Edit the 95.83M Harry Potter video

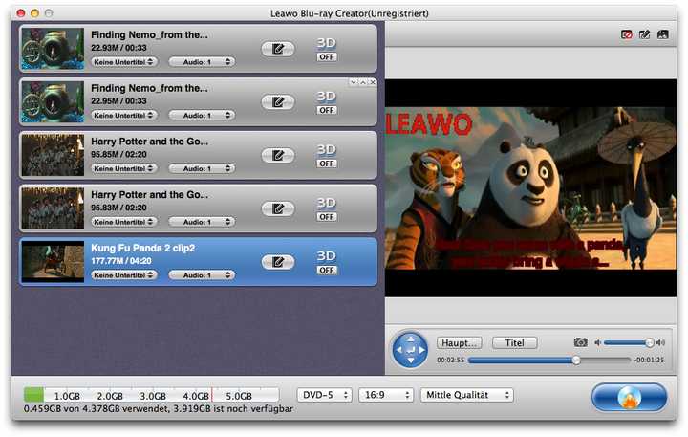click(278, 208)
